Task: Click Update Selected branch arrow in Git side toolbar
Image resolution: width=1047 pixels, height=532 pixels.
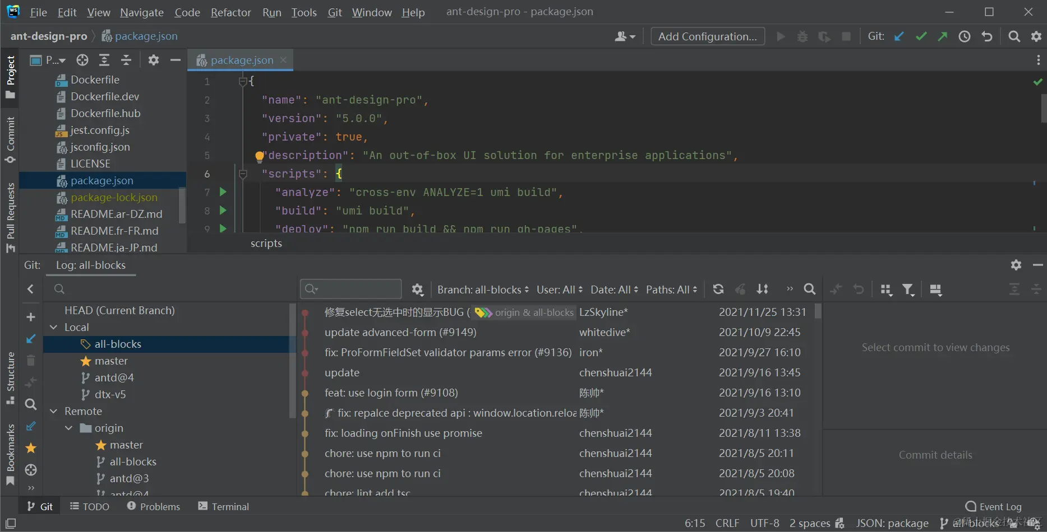Action: (31, 339)
